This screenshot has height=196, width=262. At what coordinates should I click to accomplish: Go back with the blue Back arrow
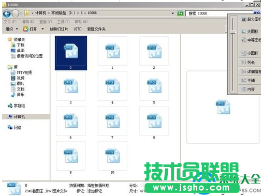(x=7, y=13)
